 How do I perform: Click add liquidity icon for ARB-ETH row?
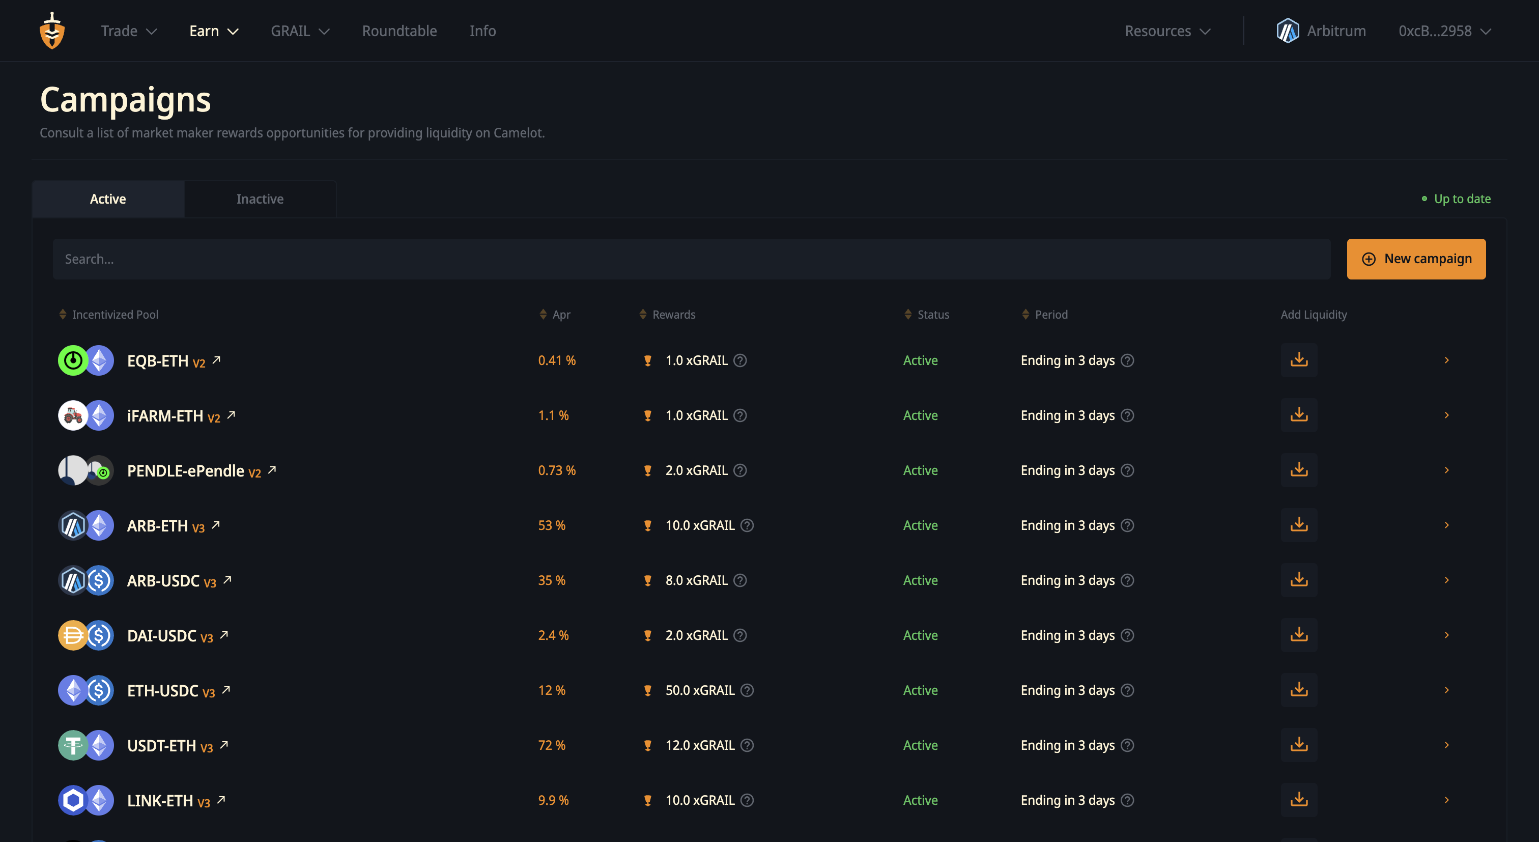tap(1298, 525)
